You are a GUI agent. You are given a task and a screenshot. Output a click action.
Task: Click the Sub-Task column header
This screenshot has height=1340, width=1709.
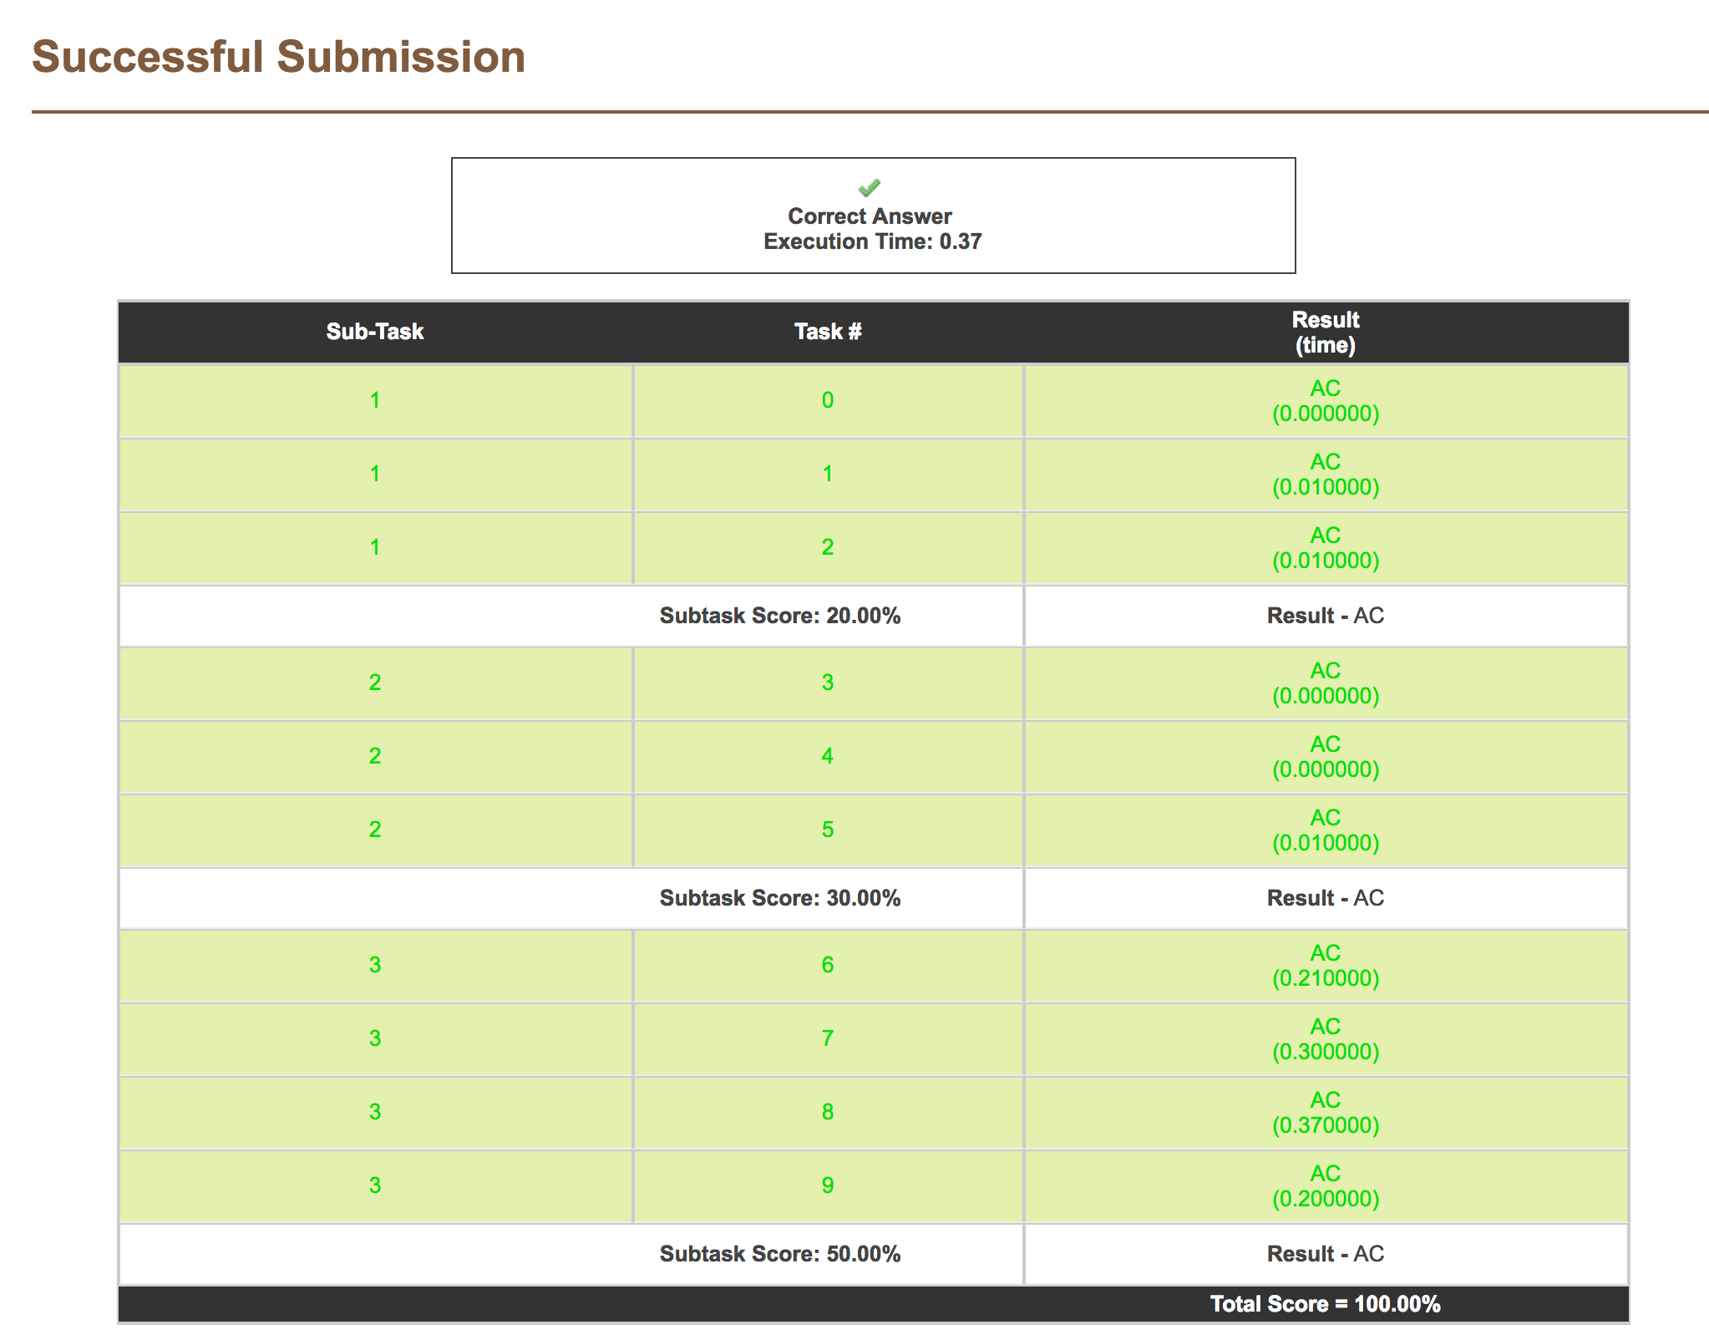coord(375,332)
